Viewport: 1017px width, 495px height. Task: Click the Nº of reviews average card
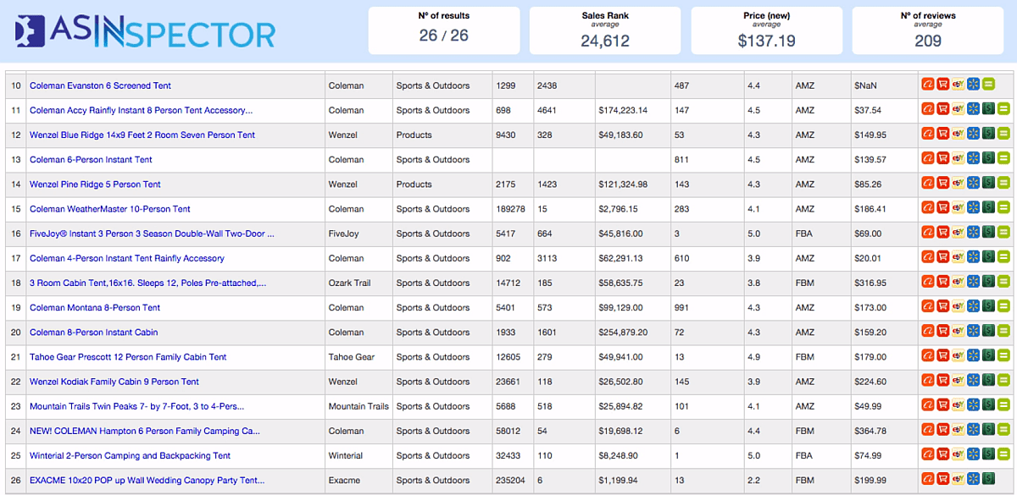point(928,30)
